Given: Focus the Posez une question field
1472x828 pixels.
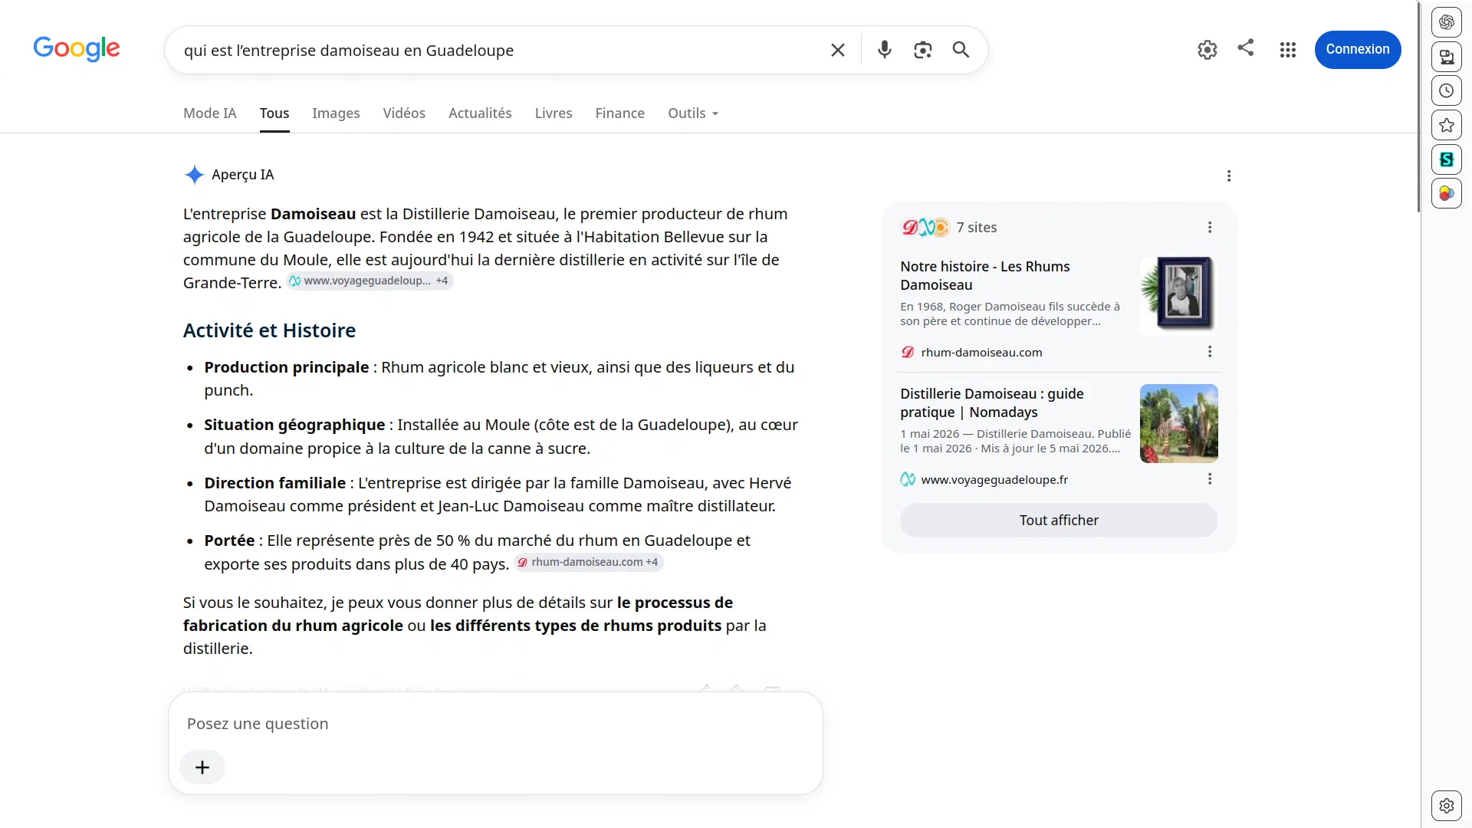Looking at the screenshot, I should pos(495,724).
